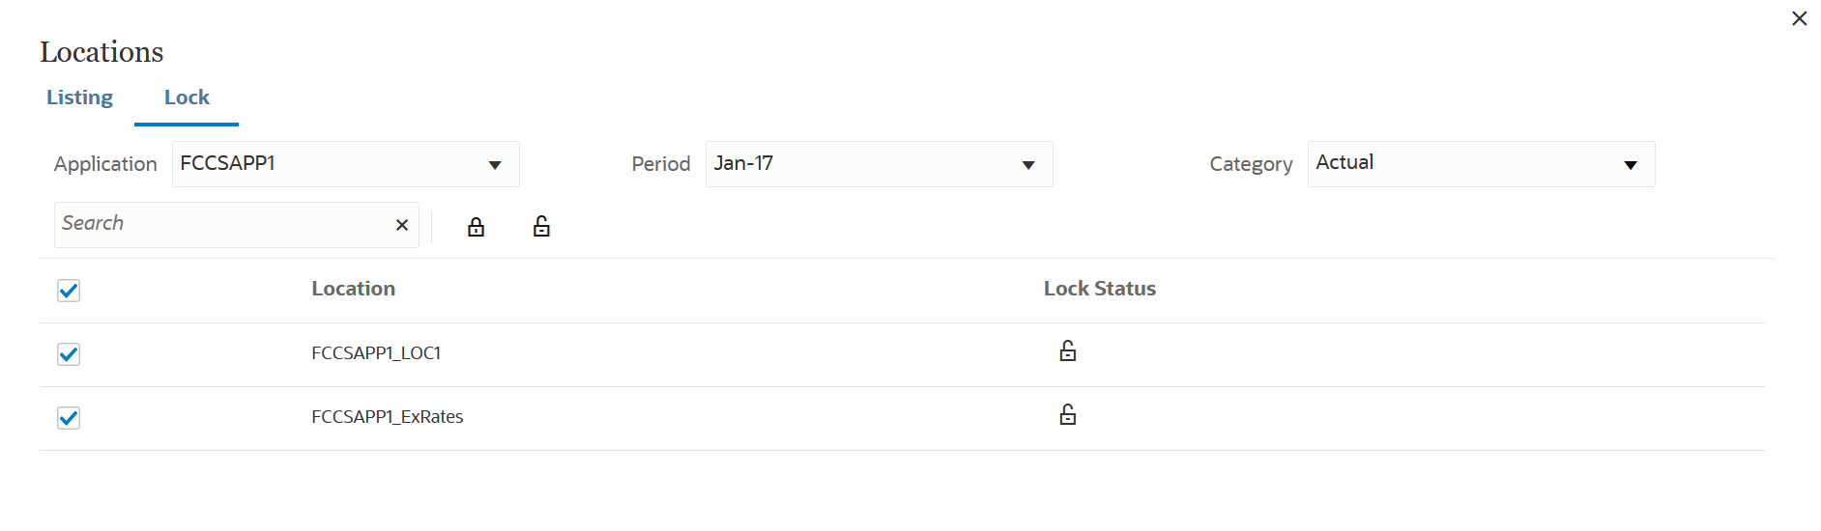Screen dimensions: 1821x531
Task: Switch to the Listing tab
Action: click(79, 98)
